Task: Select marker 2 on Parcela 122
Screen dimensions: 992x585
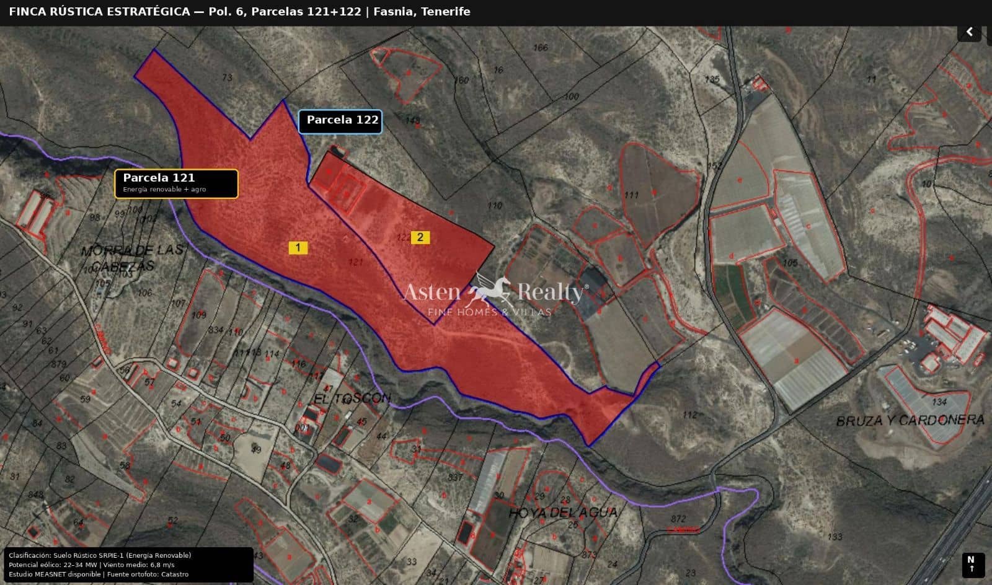Action: click(421, 237)
